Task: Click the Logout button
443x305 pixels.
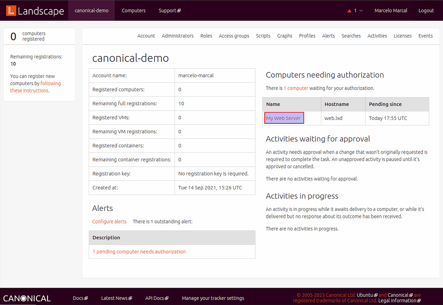Action: (x=426, y=10)
